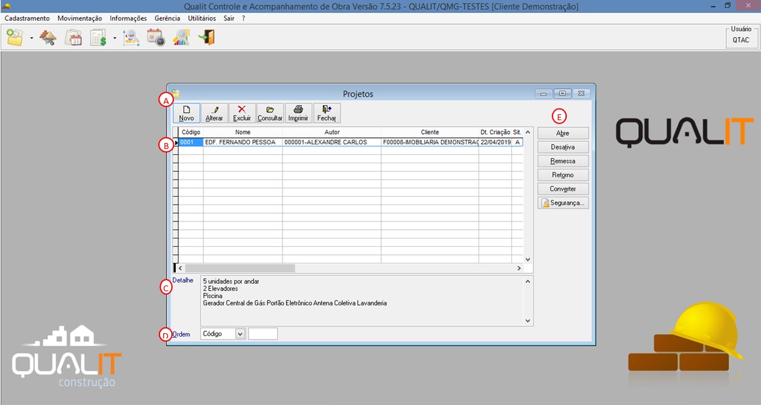Screen dimensions: 761x405
Task: Click the Sit. cell showing A
Action: [517, 142]
